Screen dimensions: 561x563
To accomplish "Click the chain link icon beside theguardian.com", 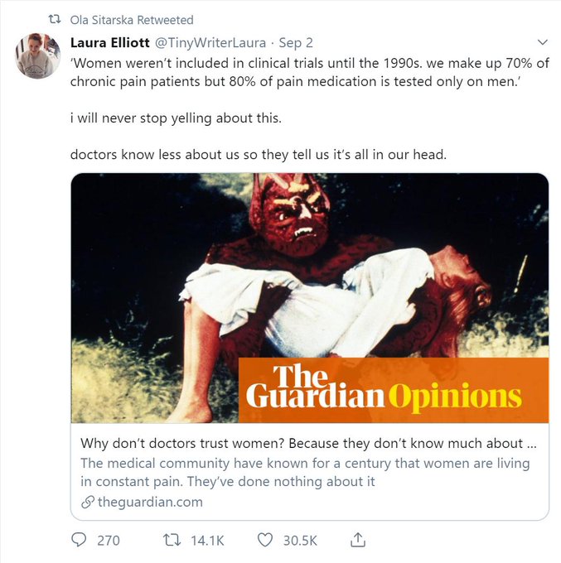I will pyautogui.click(x=88, y=502).
